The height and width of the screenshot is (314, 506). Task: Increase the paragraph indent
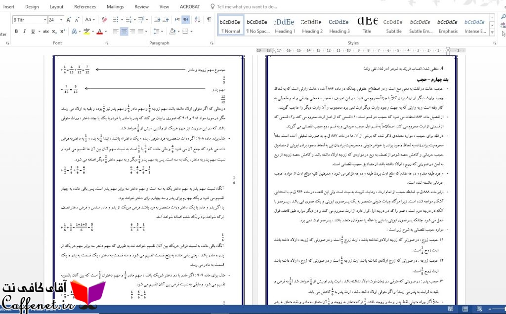(166, 20)
